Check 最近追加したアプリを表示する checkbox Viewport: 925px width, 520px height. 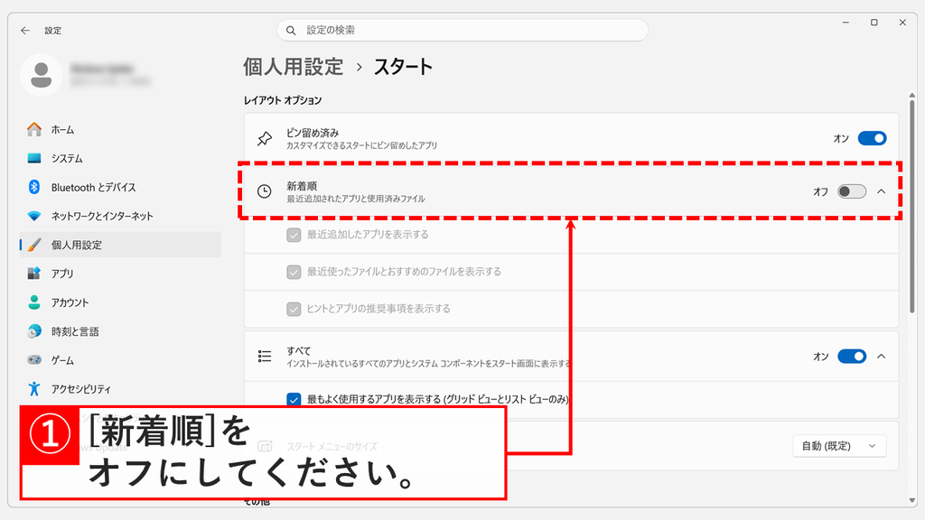coord(294,235)
